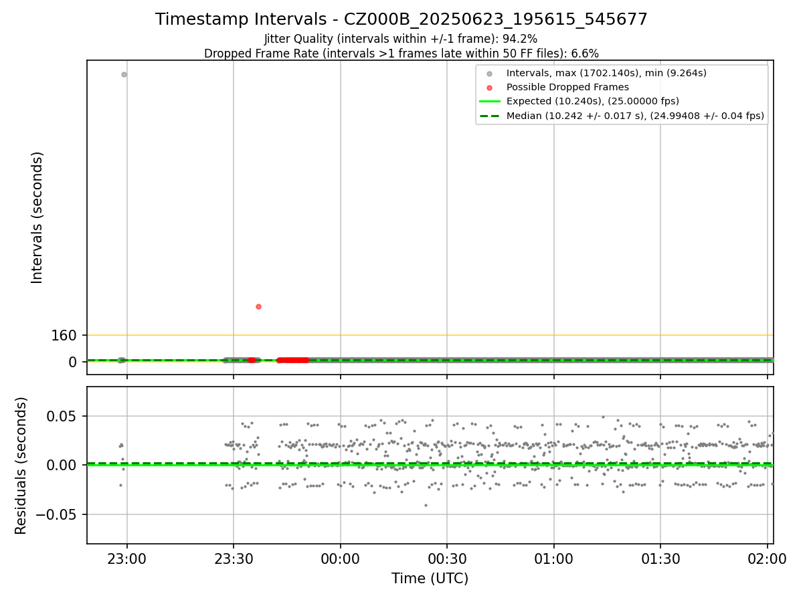Image resolution: width=803 pixels, height=602 pixels.
Task: Click the isolated red dropped frame point above 160
Action: [x=258, y=306]
